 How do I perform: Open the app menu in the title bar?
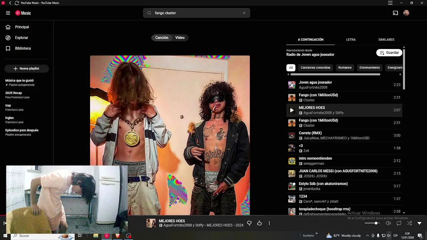[x=390, y=3]
